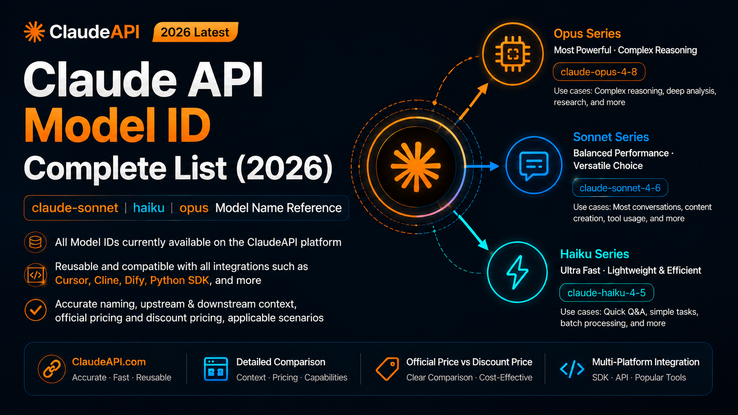Click haiku in the model reference bar

[x=149, y=208]
